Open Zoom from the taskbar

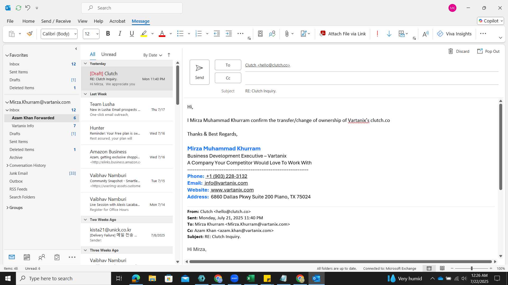pyautogui.click(x=234, y=278)
